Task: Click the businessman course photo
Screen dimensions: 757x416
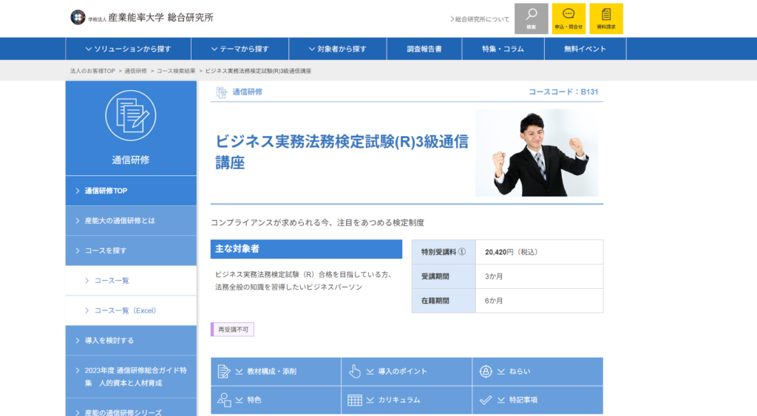Action: pos(537,152)
